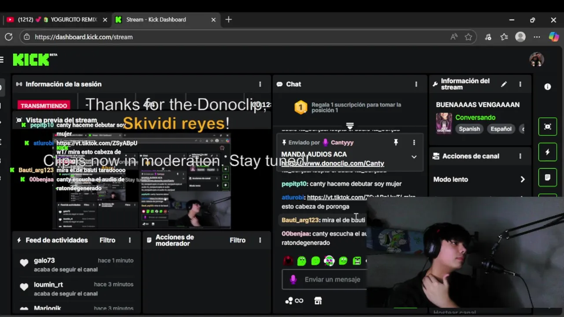Open the Feed de actividades Filtro

[108, 240]
